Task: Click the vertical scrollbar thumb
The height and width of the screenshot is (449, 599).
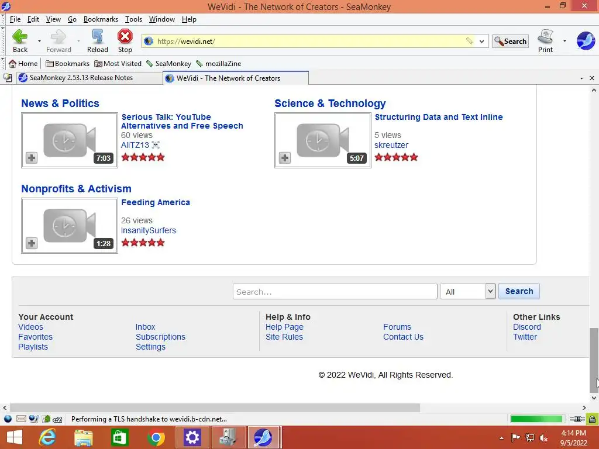Action: (594, 360)
